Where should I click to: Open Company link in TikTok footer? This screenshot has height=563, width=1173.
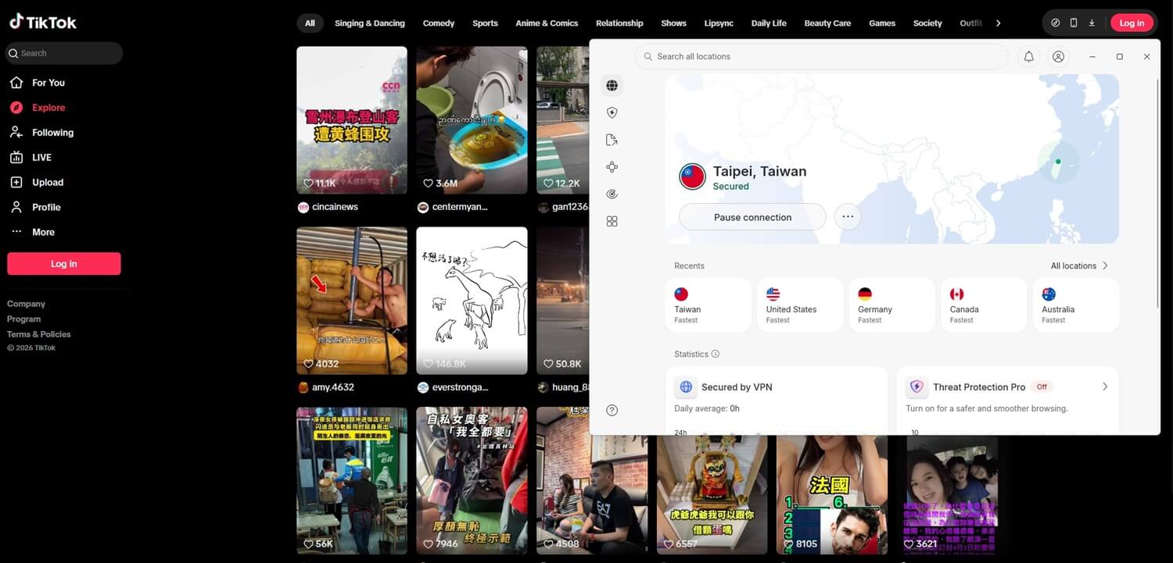(x=26, y=304)
